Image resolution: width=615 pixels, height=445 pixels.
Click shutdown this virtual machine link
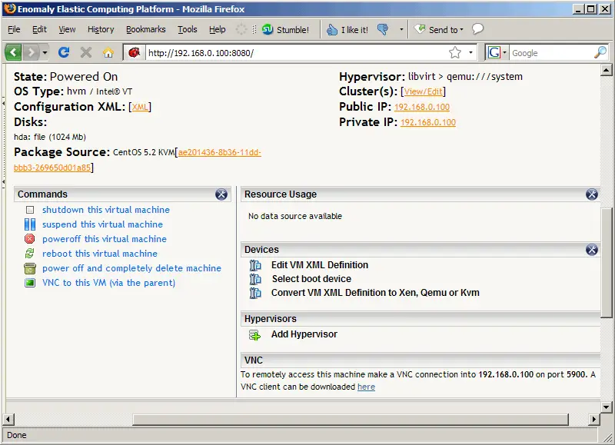(106, 210)
